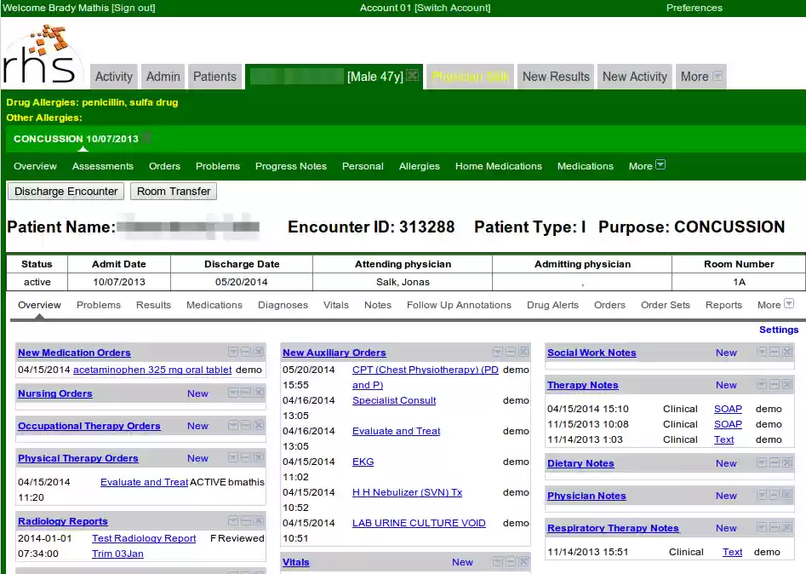Click the Room Transfer button

coord(173,191)
